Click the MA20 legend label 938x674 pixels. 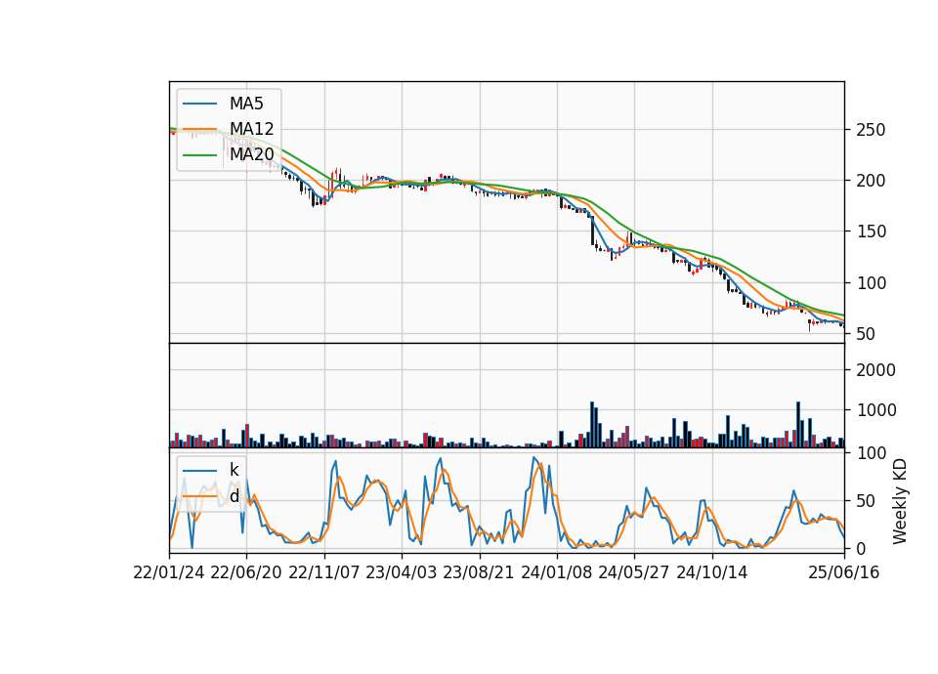coord(251,154)
